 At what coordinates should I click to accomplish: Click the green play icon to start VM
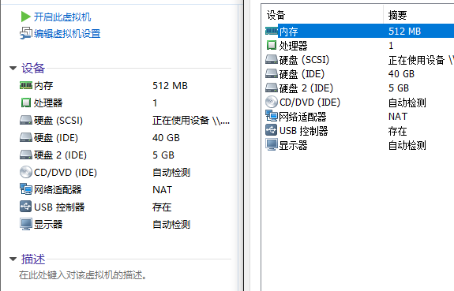click(x=26, y=17)
